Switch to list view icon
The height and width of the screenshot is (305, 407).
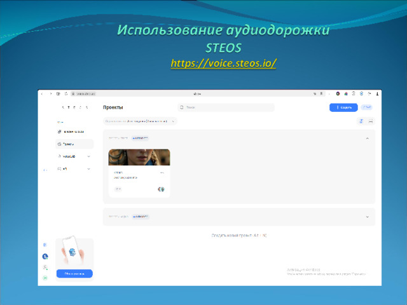tap(371, 121)
